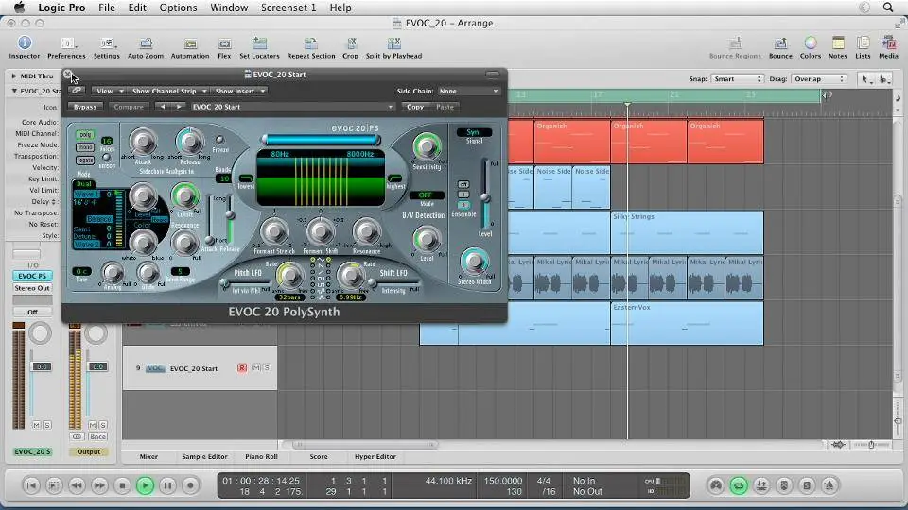Open the Drag mode Overlap dropdown
Screen dimensions: 908x510
coord(820,79)
